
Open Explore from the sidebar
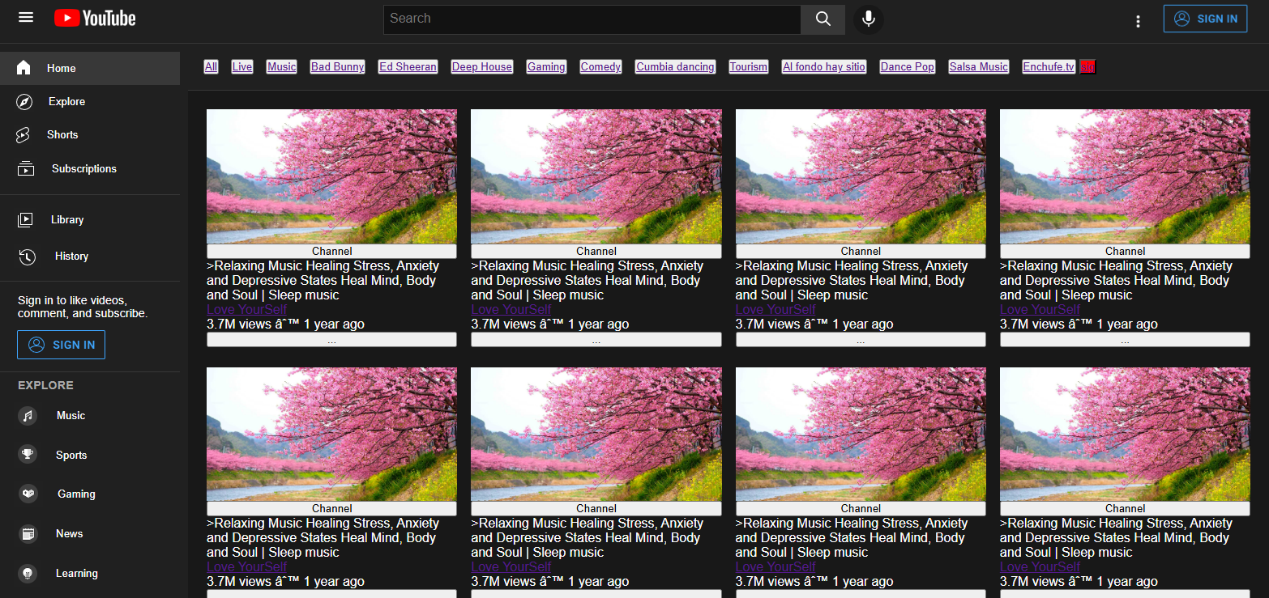click(66, 102)
